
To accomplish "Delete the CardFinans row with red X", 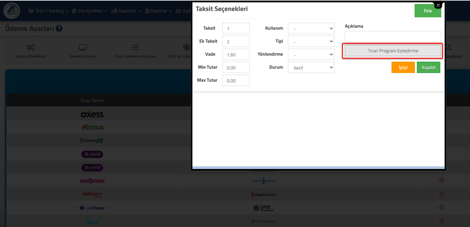I will 442,207.
